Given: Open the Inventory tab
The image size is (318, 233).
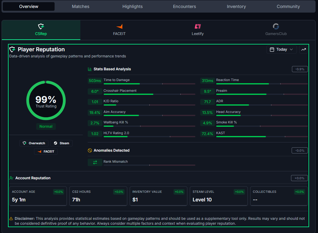Looking at the screenshot, I should pos(236,6).
